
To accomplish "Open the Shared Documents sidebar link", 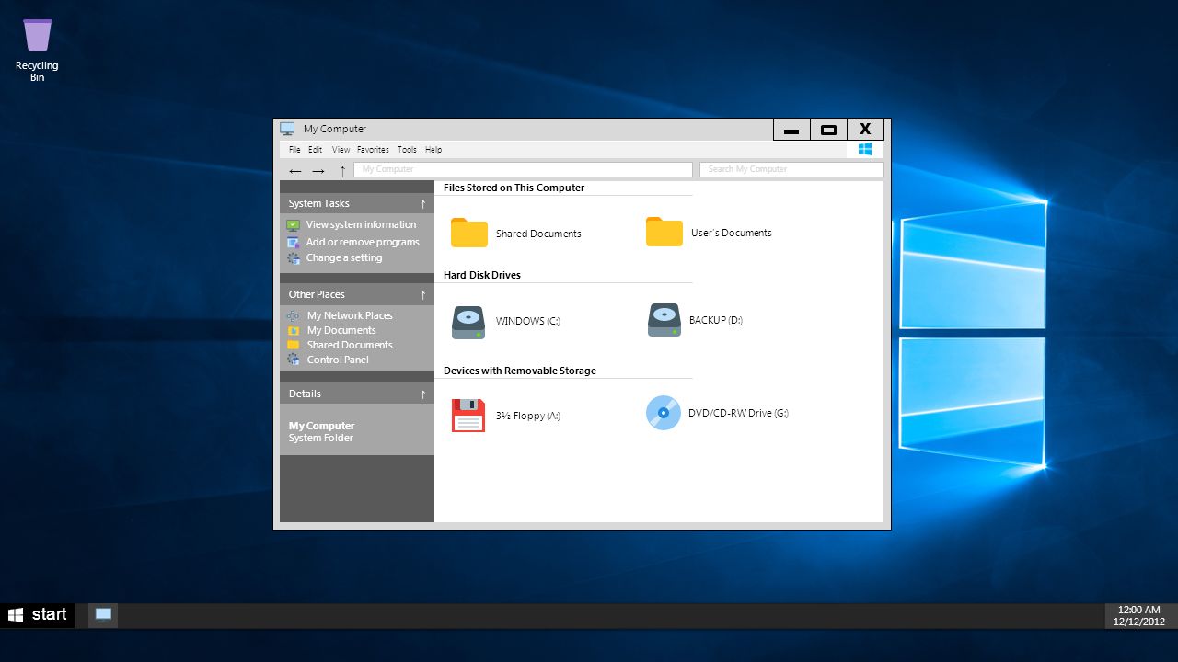I will pos(350,345).
